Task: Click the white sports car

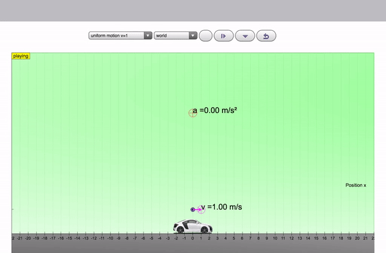Action: 193,226
